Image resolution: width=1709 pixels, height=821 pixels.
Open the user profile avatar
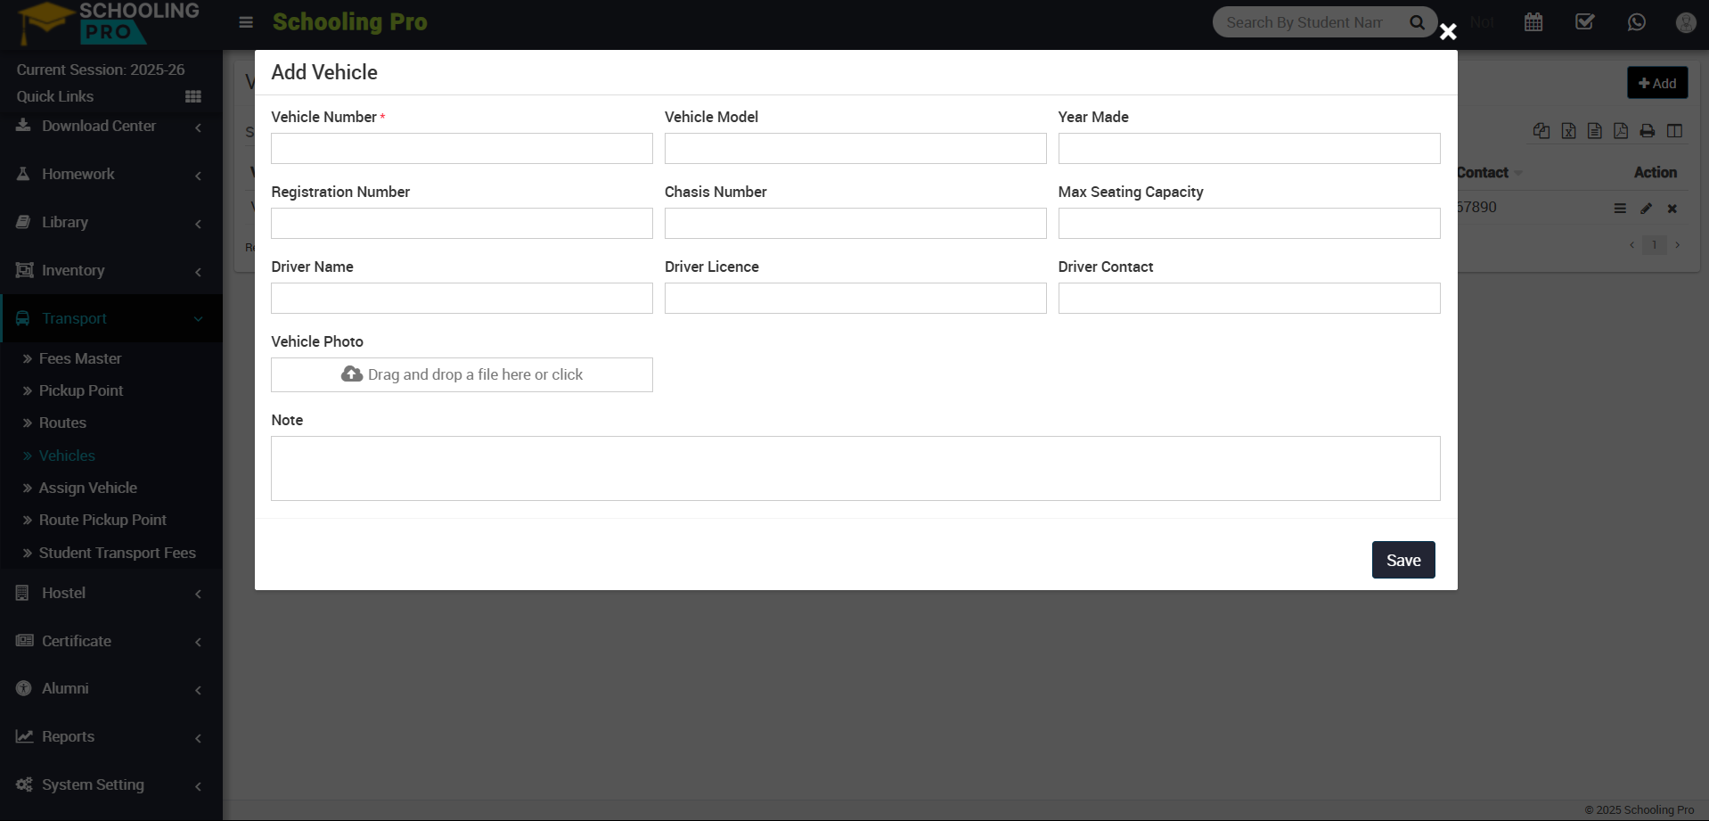click(x=1686, y=22)
